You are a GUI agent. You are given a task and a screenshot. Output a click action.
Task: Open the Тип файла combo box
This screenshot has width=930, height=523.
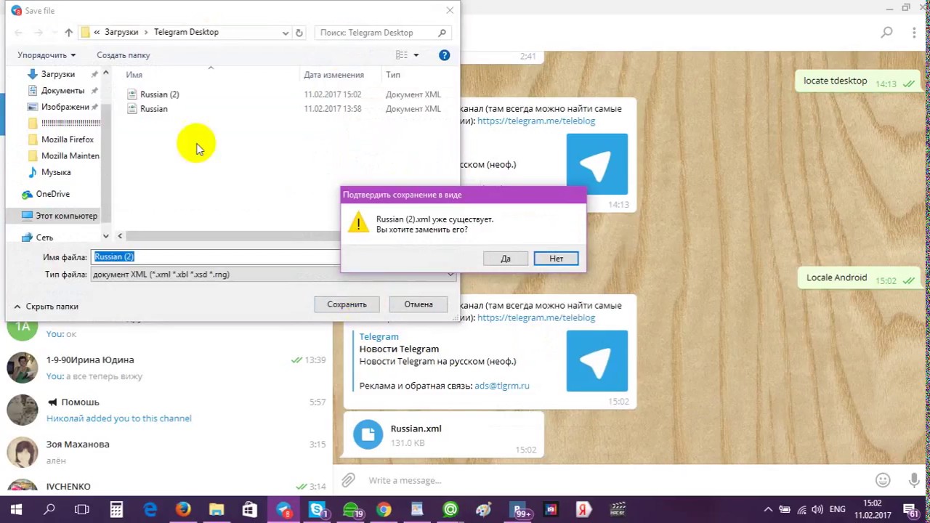pos(273,275)
